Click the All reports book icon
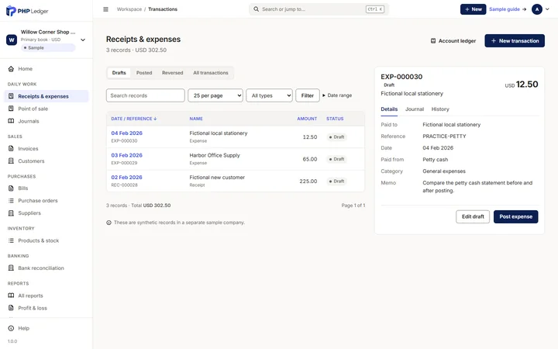Image resolution: width=558 pixels, height=349 pixels. pyautogui.click(x=11, y=295)
